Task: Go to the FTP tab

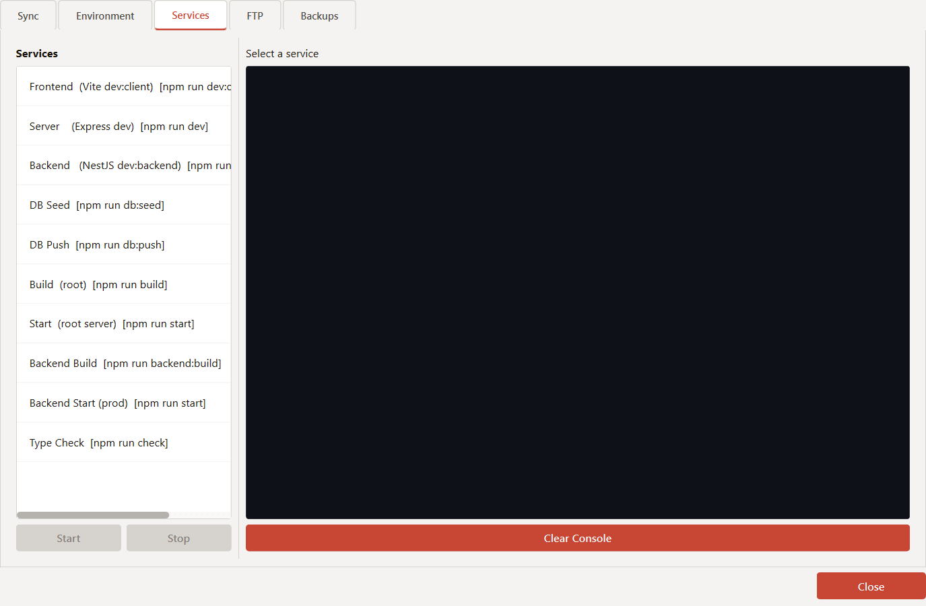Action: pos(255,16)
